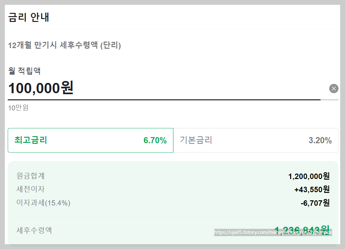Open the tistory.com manage newpost link
The image size is (345, 249).
point(273,232)
